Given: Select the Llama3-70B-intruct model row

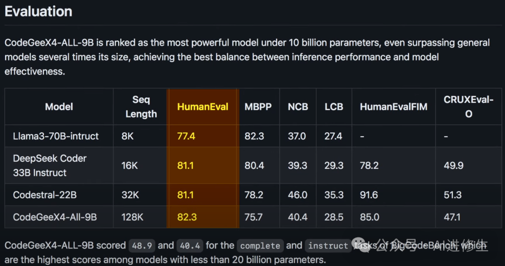Looking at the screenshot, I should point(56,136).
